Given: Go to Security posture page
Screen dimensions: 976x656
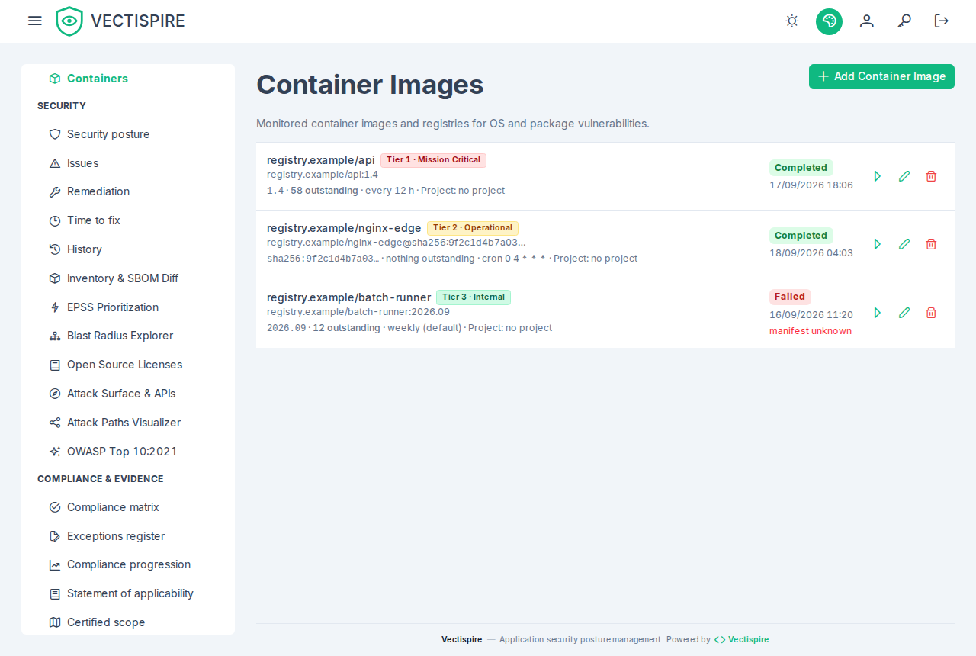Looking at the screenshot, I should (128, 134).
